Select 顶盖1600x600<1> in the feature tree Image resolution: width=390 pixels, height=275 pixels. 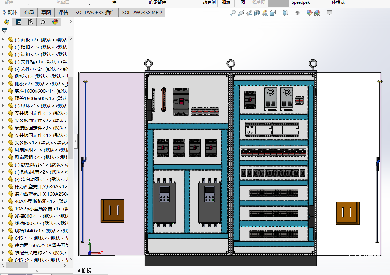click(34, 98)
